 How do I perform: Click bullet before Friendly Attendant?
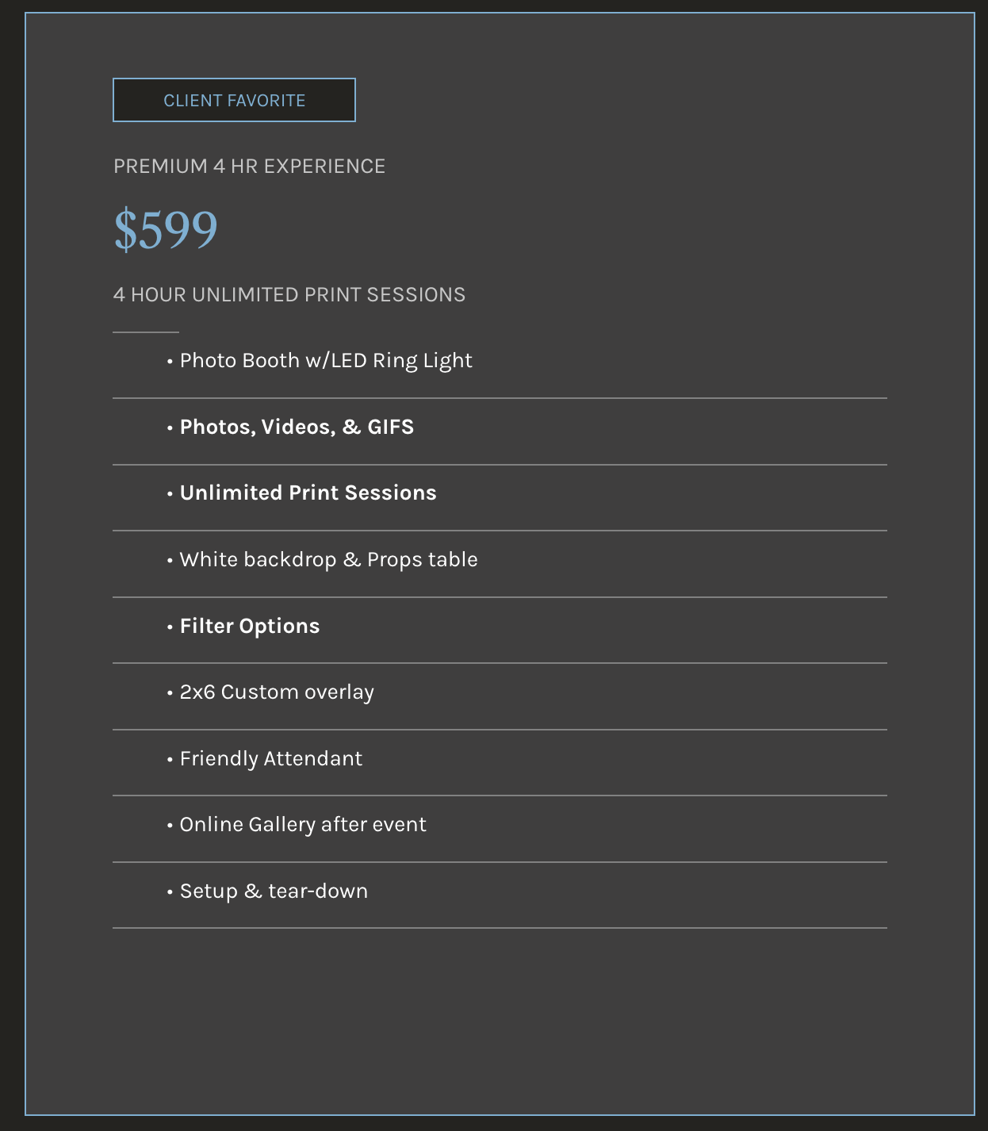point(170,760)
